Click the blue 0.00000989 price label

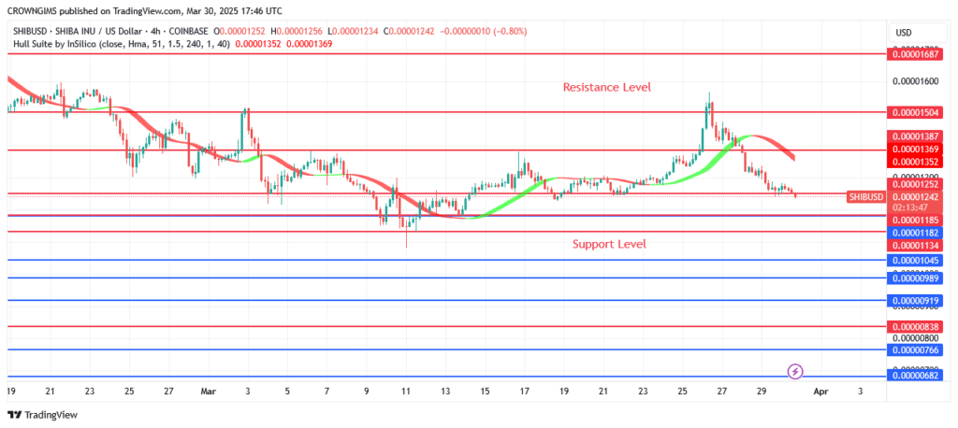pyautogui.click(x=917, y=278)
